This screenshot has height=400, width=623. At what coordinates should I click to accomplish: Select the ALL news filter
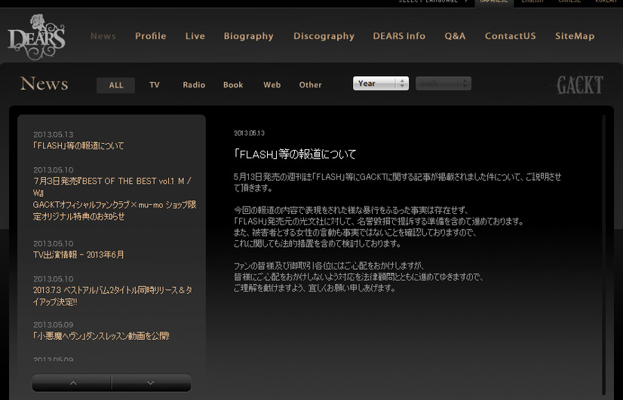tap(116, 85)
